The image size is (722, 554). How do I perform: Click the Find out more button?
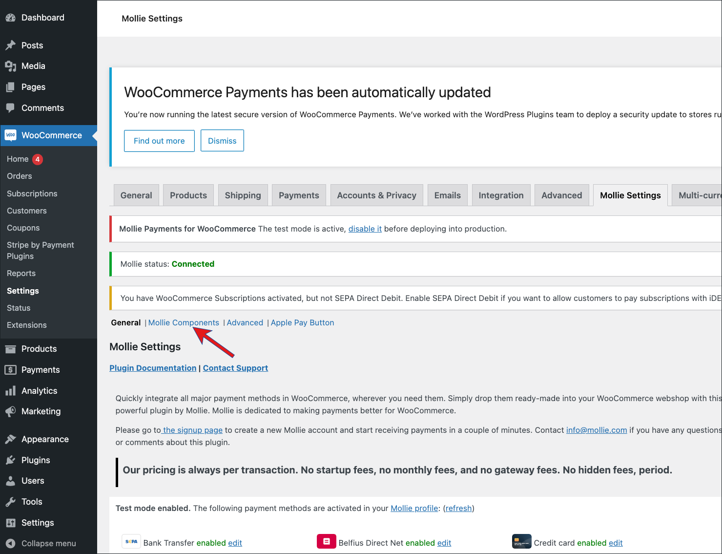click(159, 140)
